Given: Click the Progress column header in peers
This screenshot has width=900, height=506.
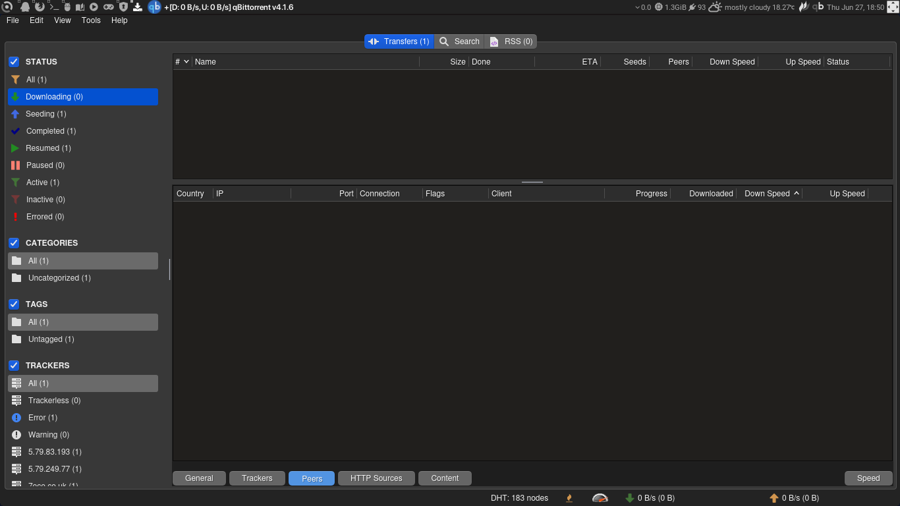Looking at the screenshot, I should 637,194.
